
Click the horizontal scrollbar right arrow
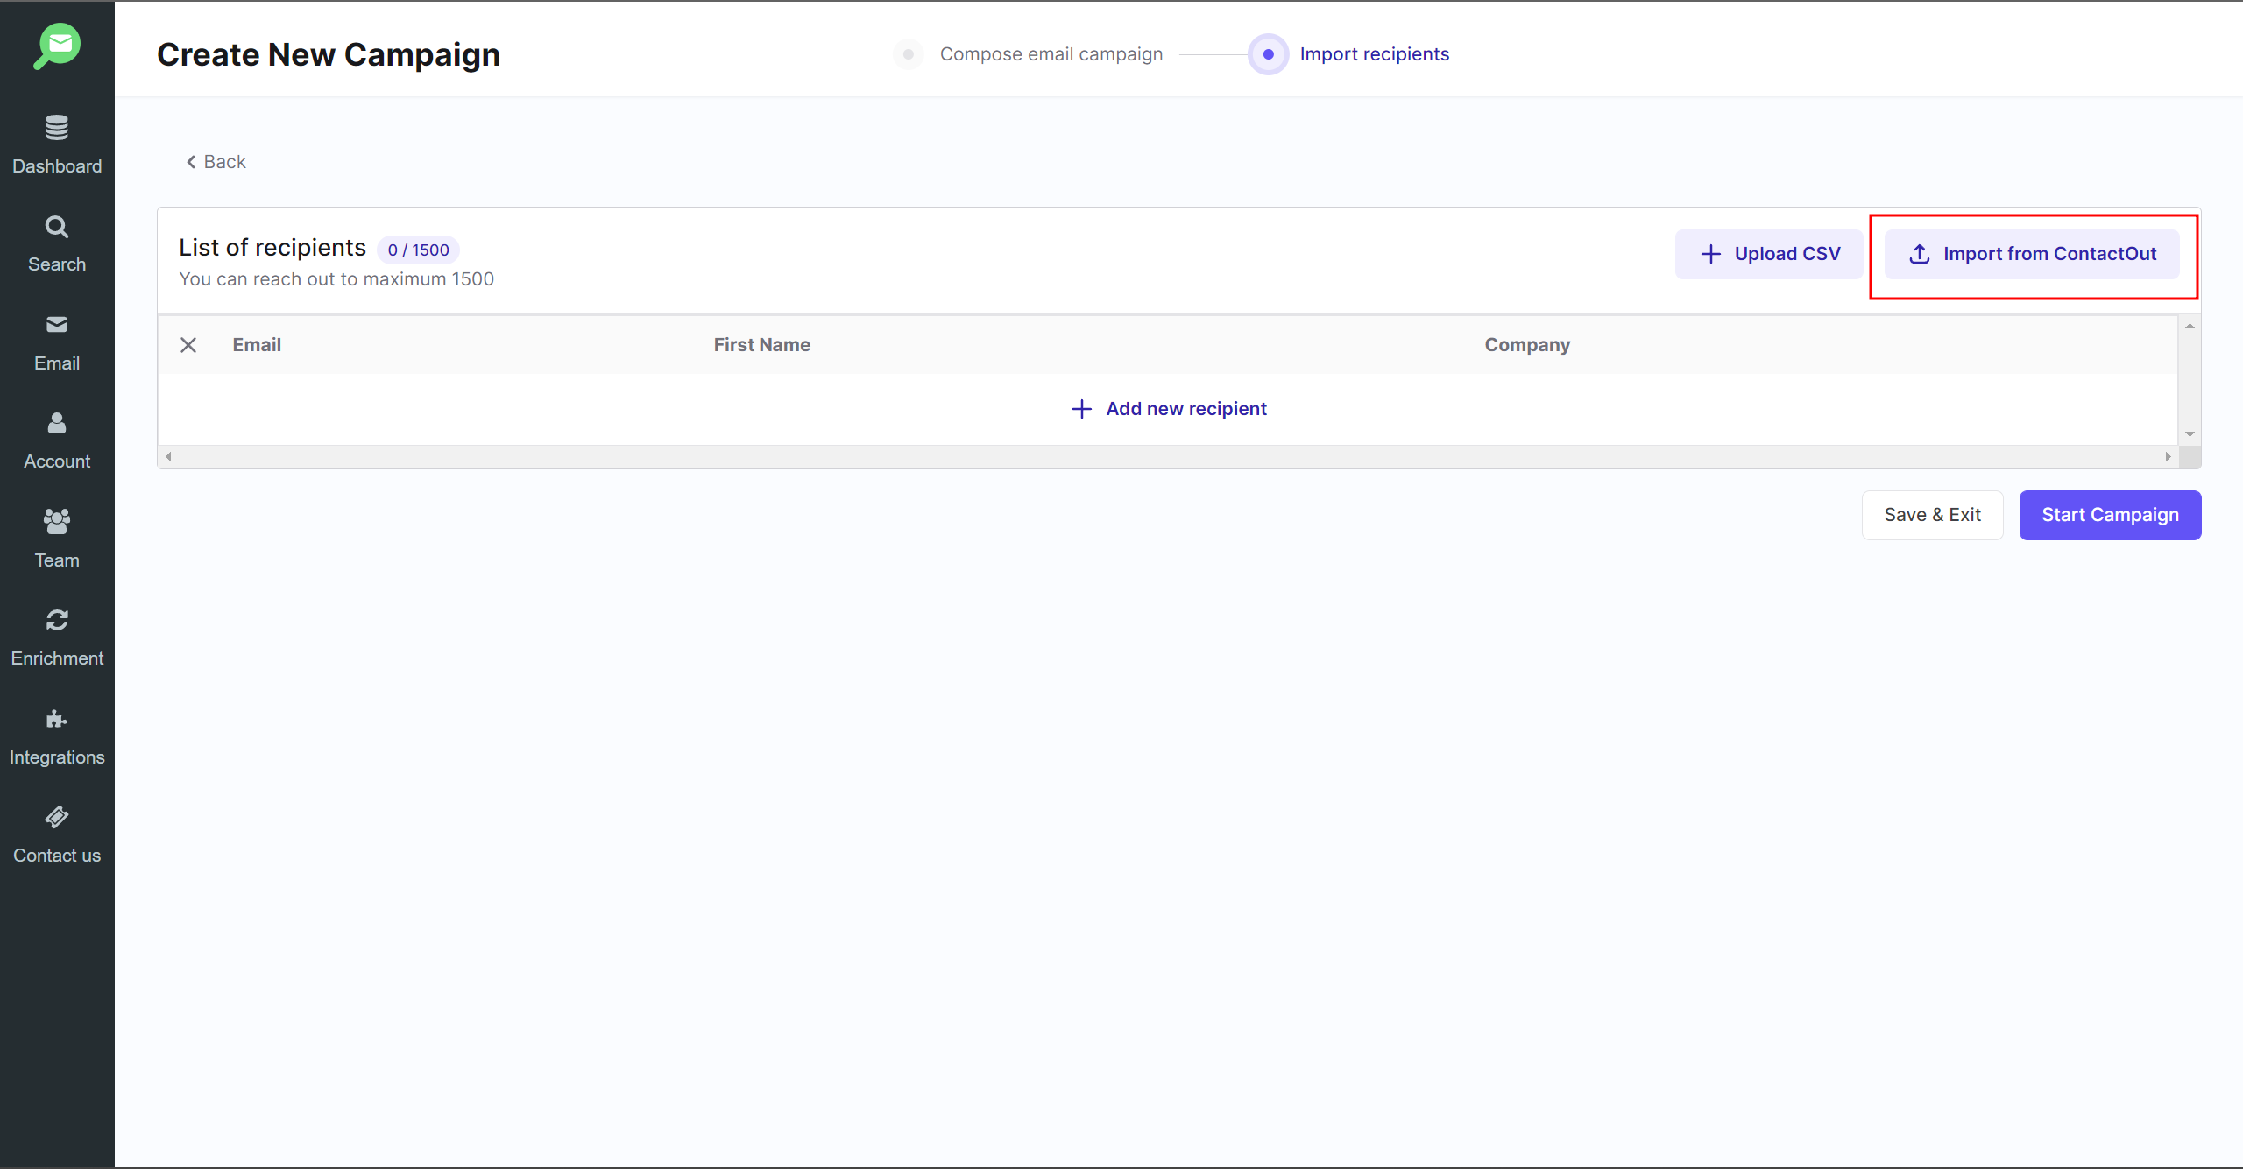click(x=2168, y=456)
